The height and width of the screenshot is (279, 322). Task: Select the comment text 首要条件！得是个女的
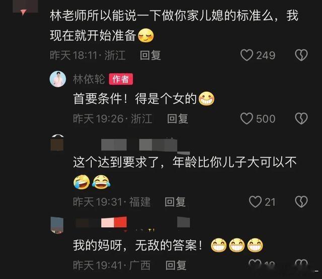[x=135, y=99]
